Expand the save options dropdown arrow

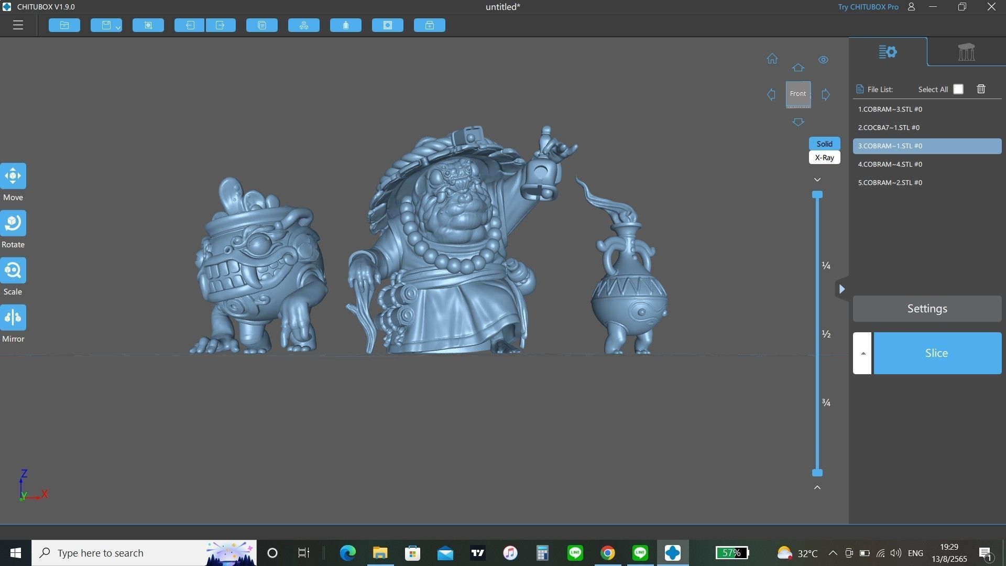(118, 27)
